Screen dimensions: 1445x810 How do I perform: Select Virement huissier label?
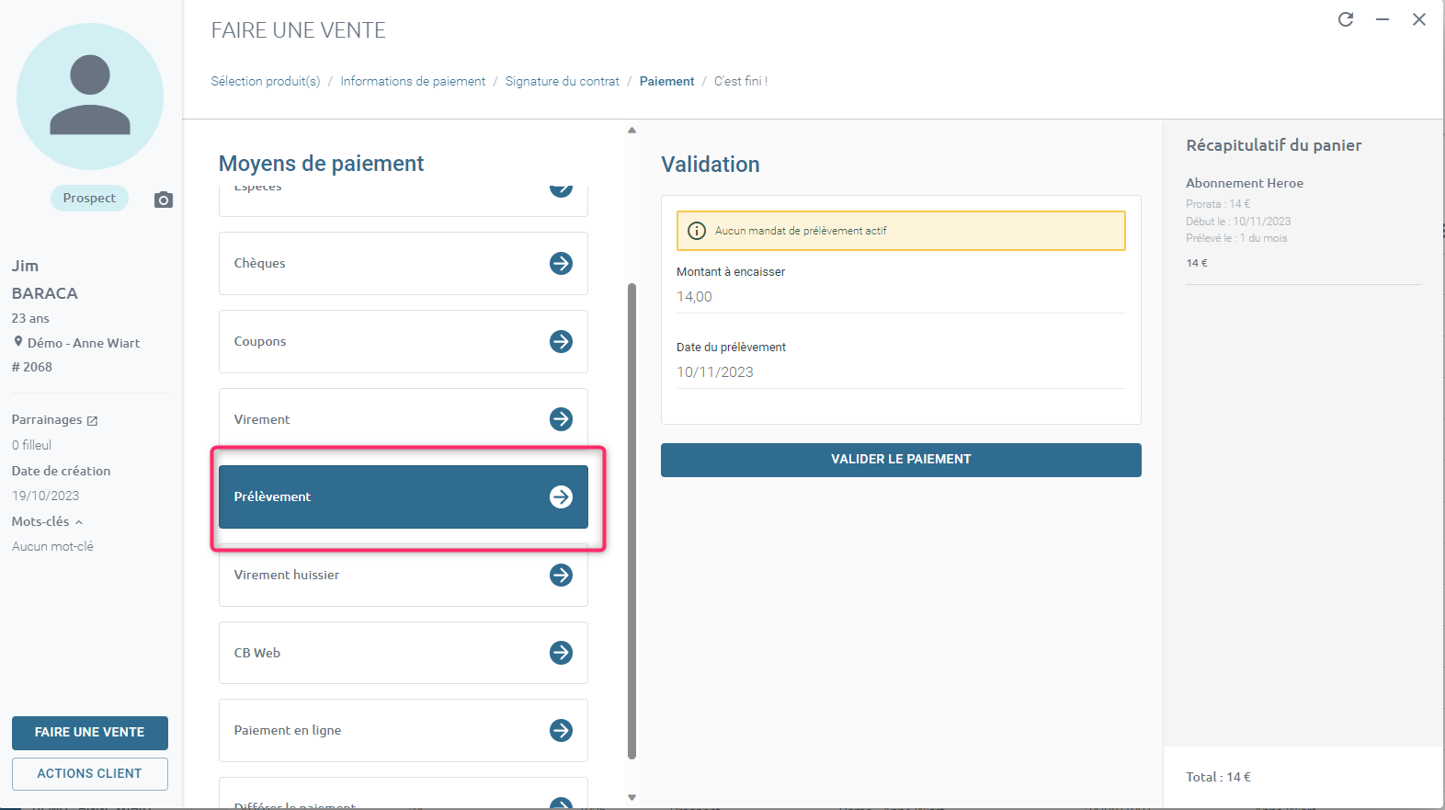point(287,575)
